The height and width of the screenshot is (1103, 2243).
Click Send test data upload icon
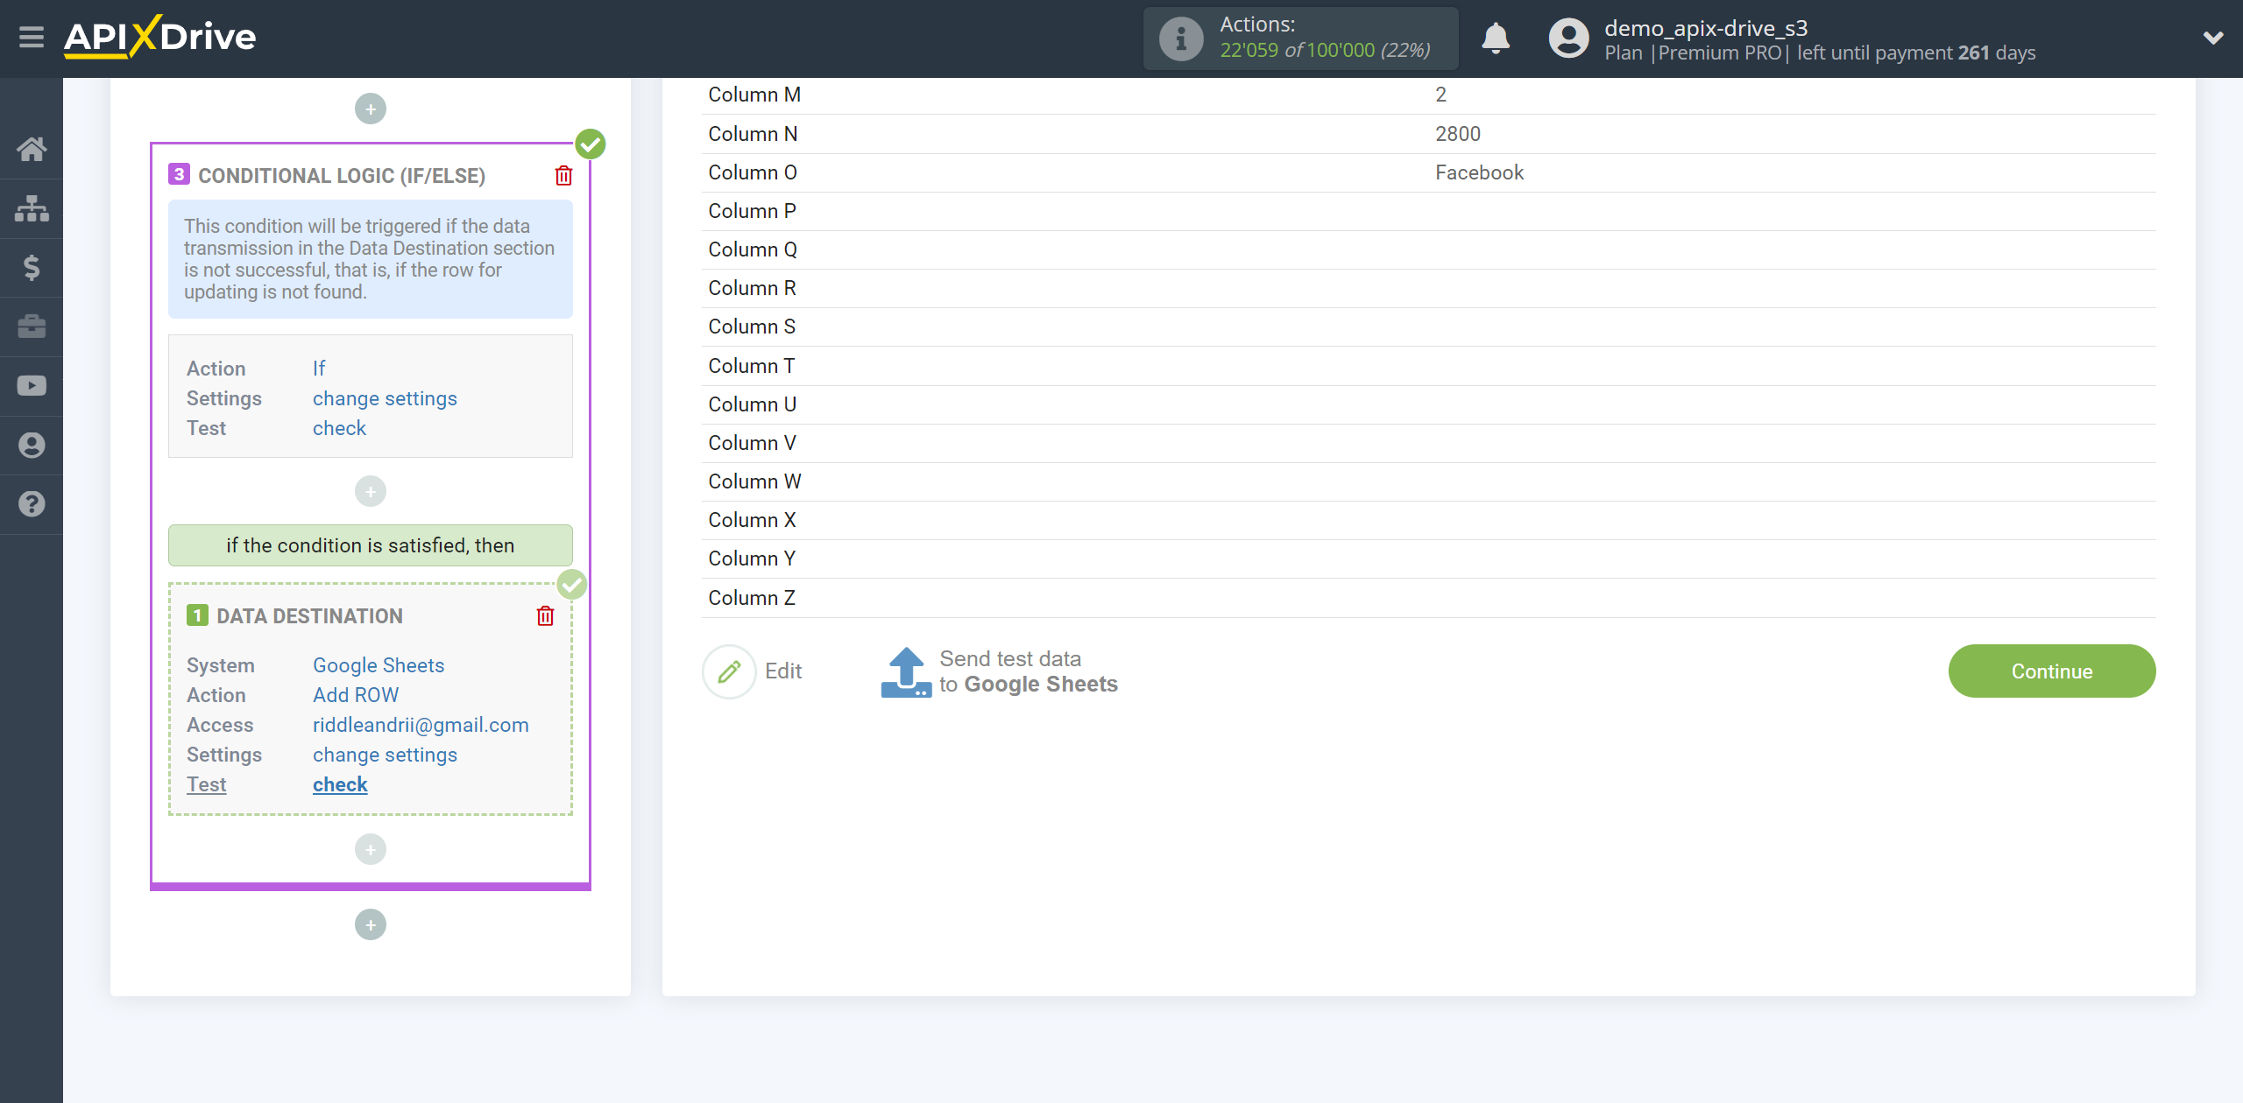[906, 671]
